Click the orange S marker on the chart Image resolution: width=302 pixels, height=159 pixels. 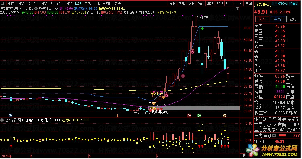[117, 116]
